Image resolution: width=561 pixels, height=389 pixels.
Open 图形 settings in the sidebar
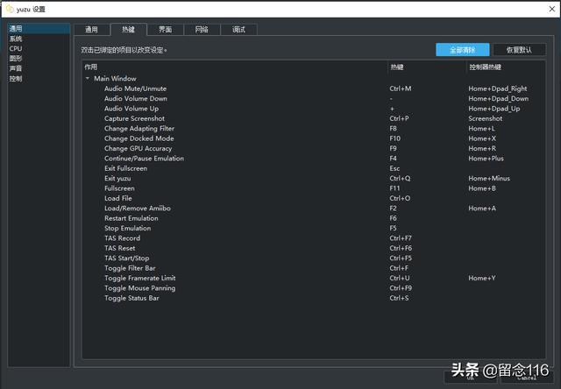coord(17,59)
